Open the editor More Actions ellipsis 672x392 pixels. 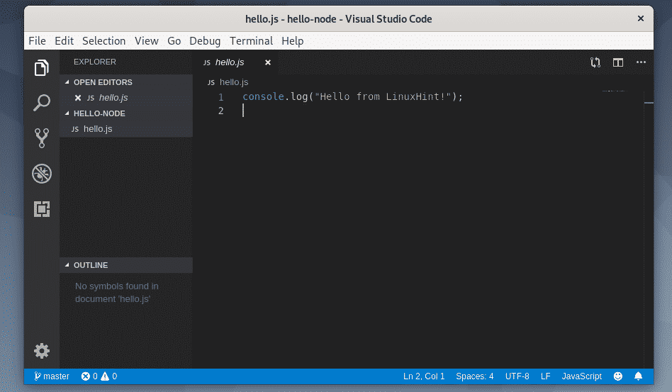click(x=641, y=62)
